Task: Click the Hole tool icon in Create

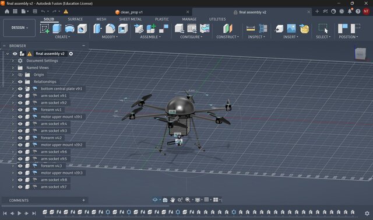Action: pyautogui.click(x=82, y=29)
